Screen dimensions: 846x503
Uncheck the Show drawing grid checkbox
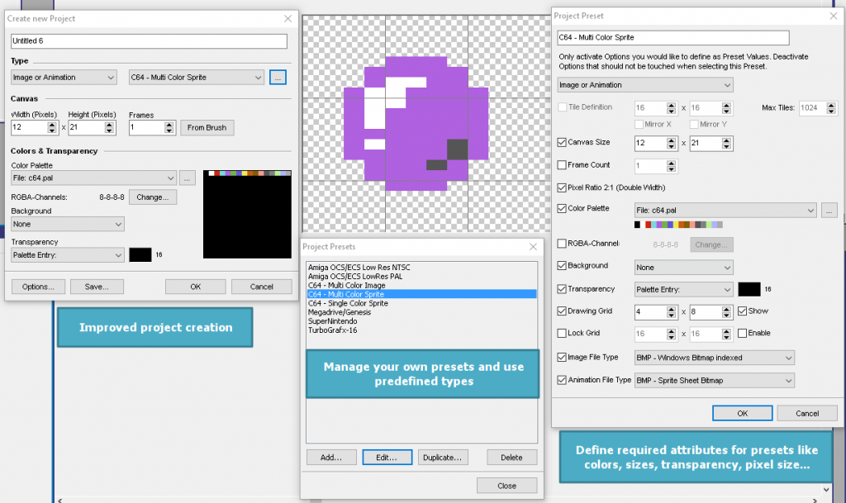pos(741,311)
